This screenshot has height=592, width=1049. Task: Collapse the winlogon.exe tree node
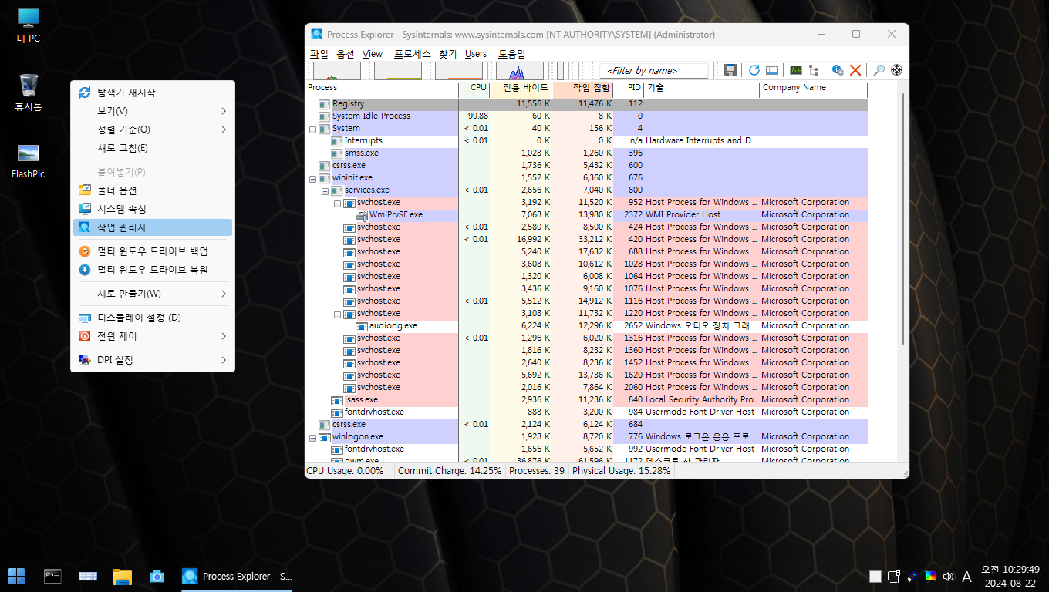pos(312,437)
